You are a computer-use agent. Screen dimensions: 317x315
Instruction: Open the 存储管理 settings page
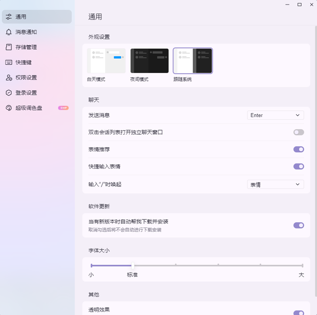point(37,47)
